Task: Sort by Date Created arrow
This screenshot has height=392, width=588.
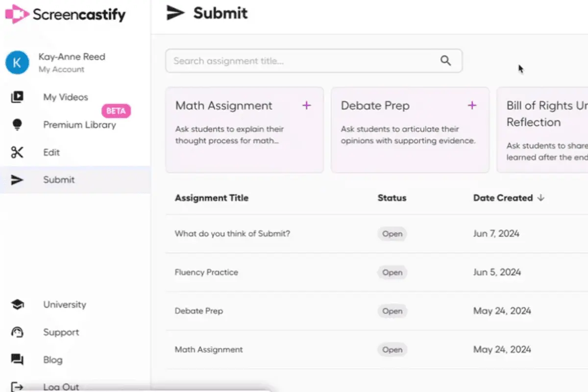Action: tap(541, 198)
